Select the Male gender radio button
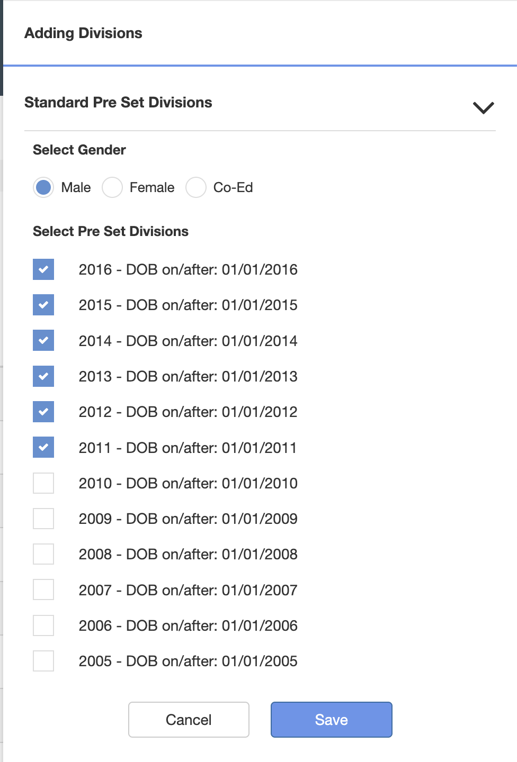 (43, 187)
